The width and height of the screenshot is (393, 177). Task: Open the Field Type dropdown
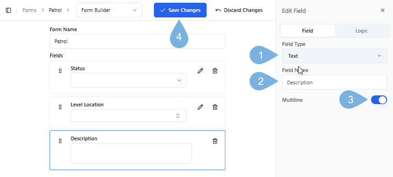pyautogui.click(x=334, y=56)
